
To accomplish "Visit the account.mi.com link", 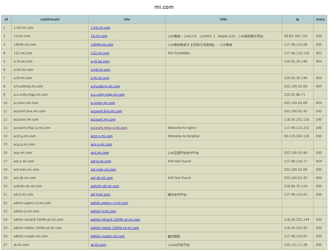I will tap(103, 119).
